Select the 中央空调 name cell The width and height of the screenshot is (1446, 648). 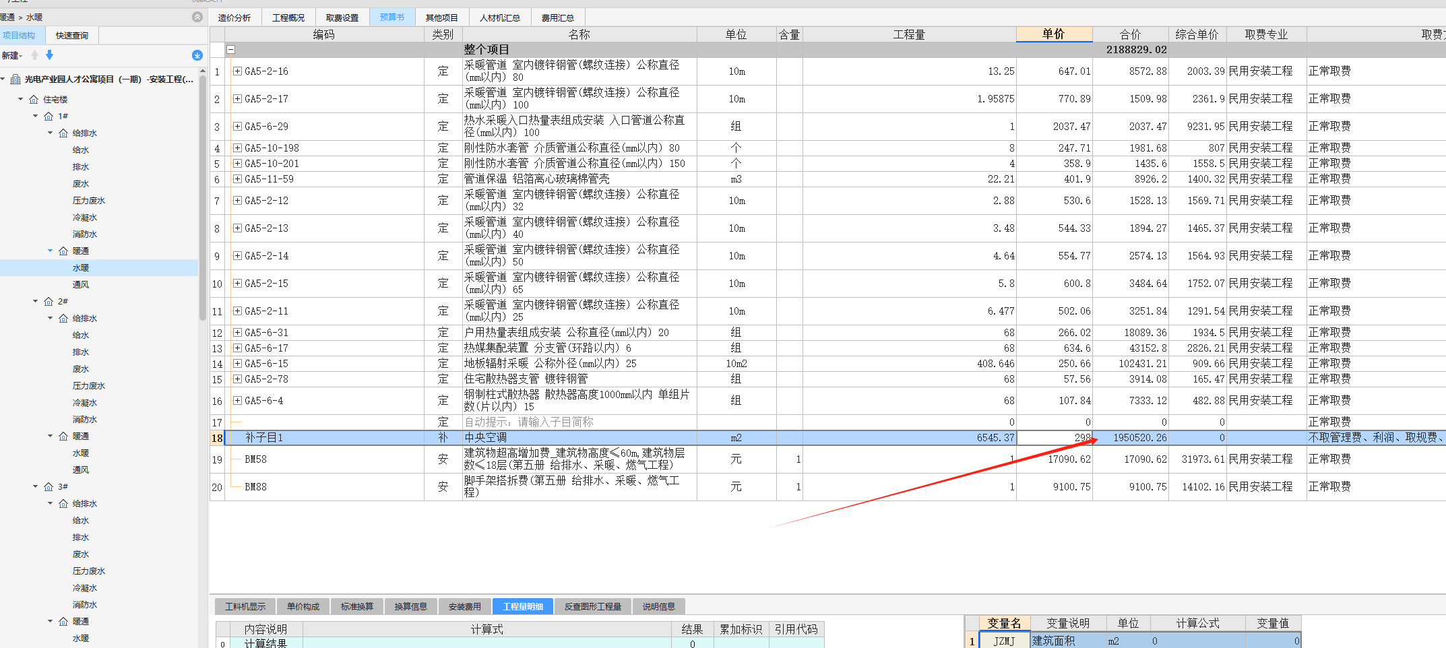point(579,438)
